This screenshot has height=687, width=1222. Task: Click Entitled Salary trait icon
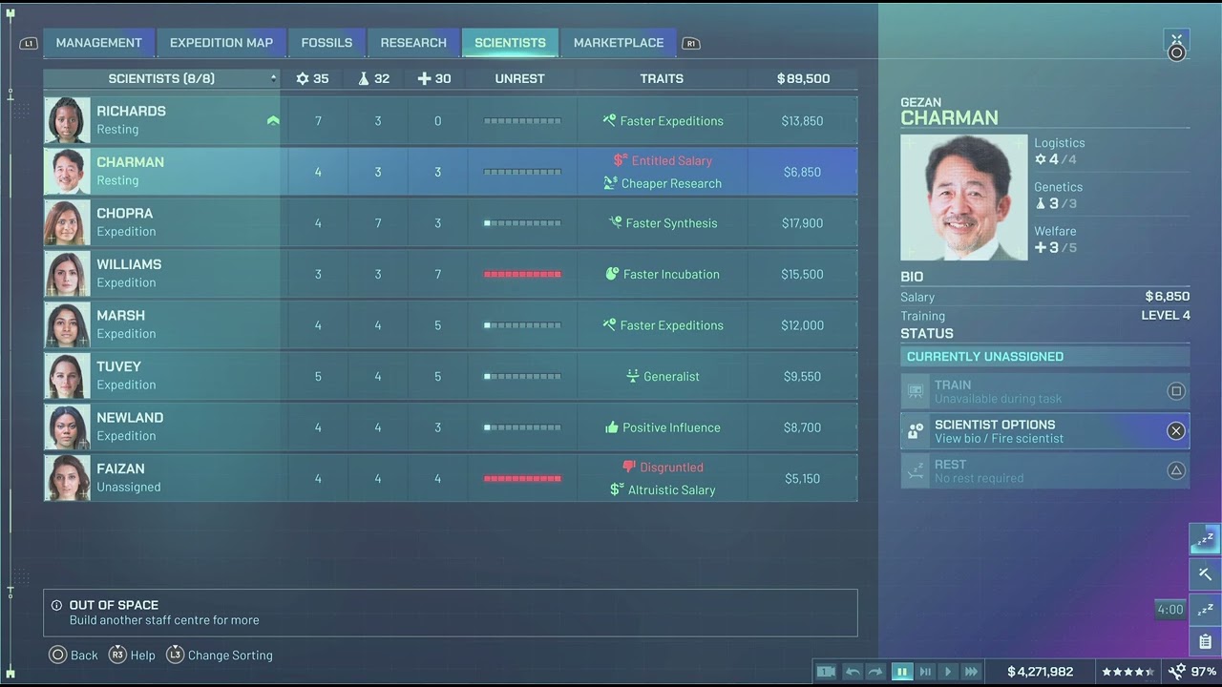click(621, 160)
